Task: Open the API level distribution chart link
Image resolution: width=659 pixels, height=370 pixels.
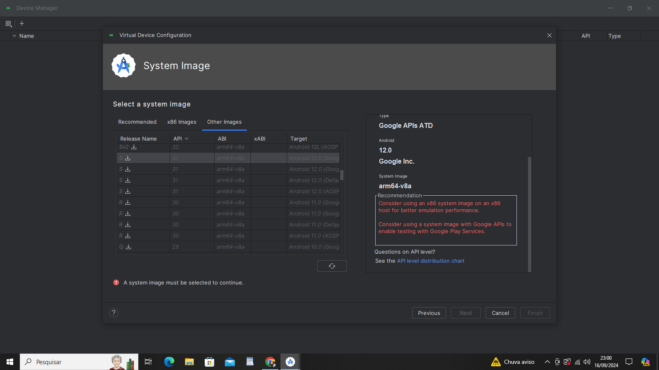Action: (430, 261)
